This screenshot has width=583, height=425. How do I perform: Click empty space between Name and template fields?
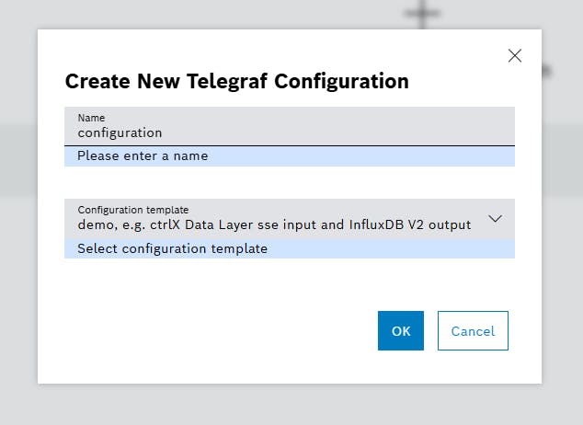click(x=290, y=182)
